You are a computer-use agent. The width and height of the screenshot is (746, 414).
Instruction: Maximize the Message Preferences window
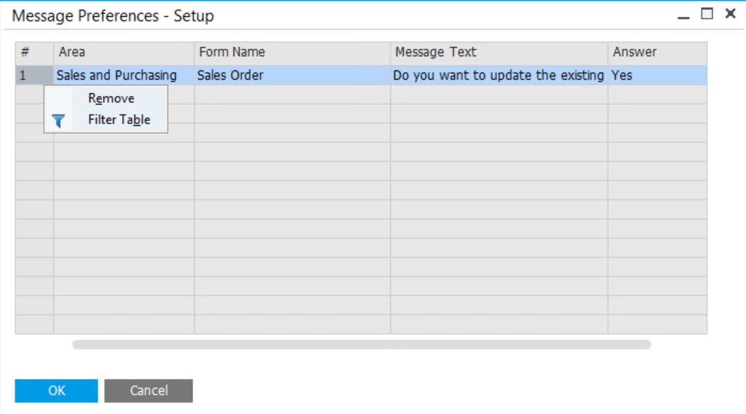click(707, 13)
